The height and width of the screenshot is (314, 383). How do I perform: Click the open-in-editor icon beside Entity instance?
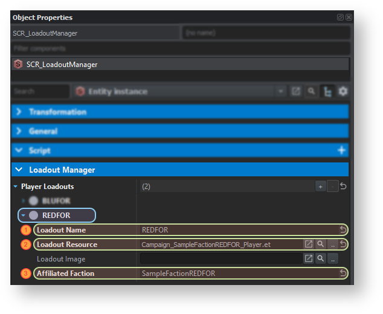pos(296,92)
